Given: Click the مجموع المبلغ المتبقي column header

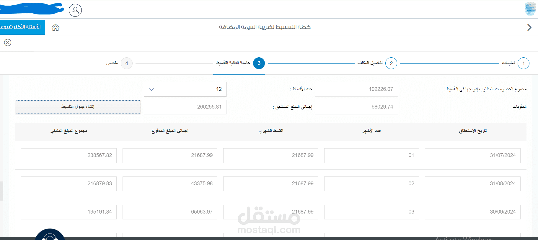Looking at the screenshot, I should tap(69, 131).
